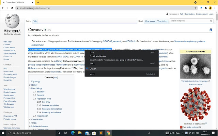Launch Microsoft Edge from the taskbar
The image size is (218, 136).
click(x=73, y=133)
